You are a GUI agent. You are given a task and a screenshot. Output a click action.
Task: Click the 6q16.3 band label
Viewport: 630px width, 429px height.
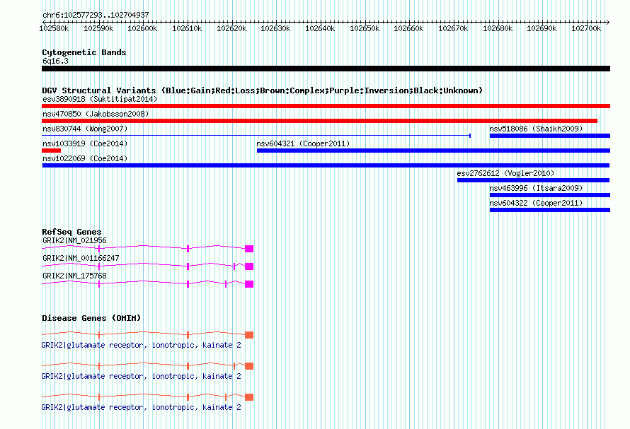pos(55,61)
